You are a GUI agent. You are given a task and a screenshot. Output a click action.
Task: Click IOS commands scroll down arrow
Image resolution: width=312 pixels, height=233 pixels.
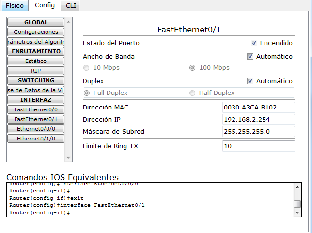coord(297,213)
